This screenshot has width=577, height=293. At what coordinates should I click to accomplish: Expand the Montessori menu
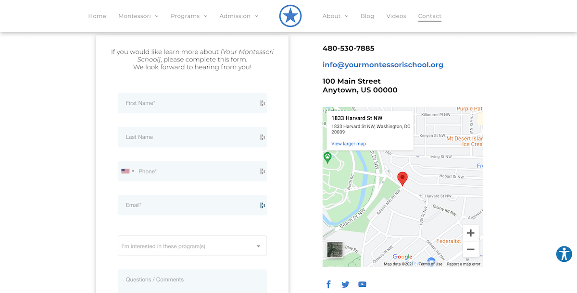(138, 16)
